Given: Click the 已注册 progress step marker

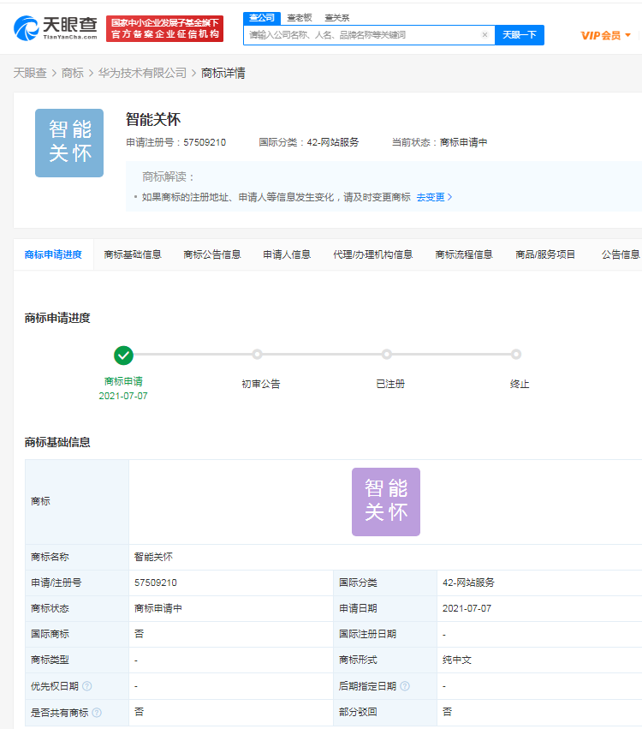Looking at the screenshot, I should [x=387, y=355].
